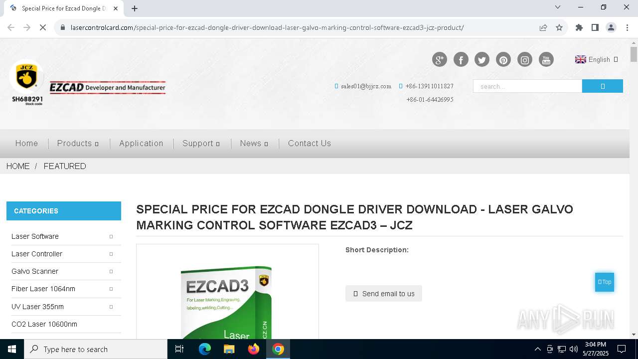Expand the Fiber Laser 1064nm category

[111, 289]
